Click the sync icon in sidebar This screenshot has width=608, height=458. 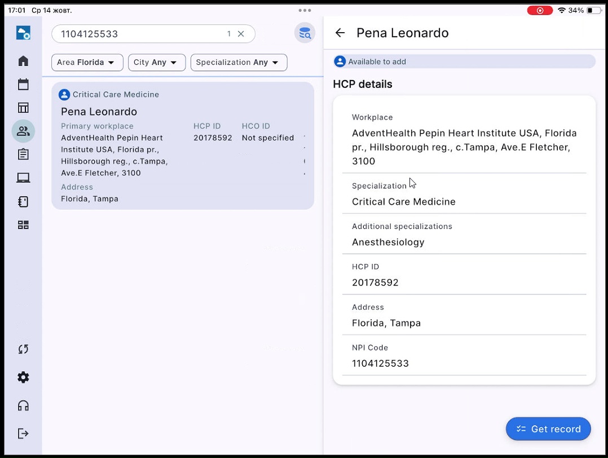pyautogui.click(x=23, y=349)
